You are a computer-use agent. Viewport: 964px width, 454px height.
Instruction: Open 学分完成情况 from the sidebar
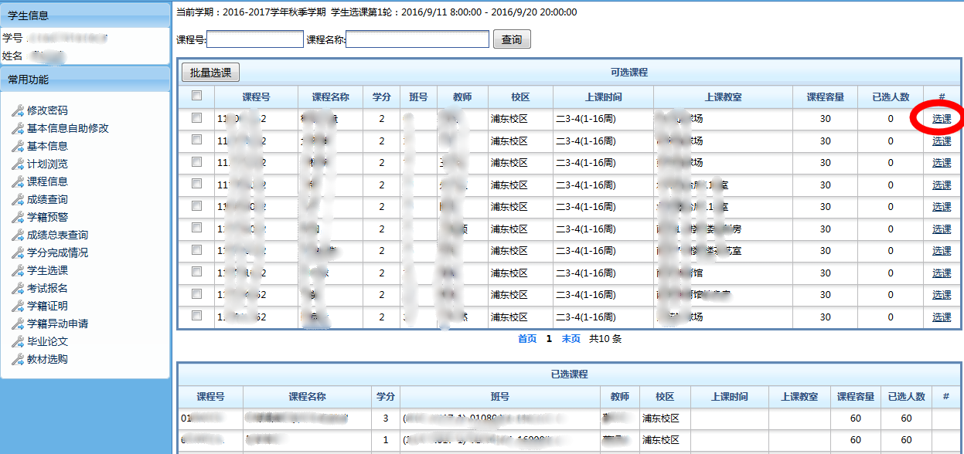click(x=57, y=252)
